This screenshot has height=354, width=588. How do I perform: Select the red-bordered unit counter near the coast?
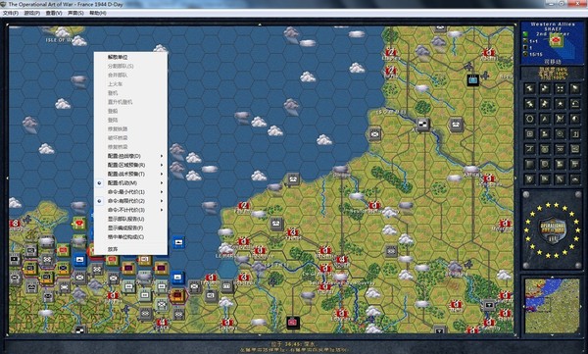click(x=177, y=296)
